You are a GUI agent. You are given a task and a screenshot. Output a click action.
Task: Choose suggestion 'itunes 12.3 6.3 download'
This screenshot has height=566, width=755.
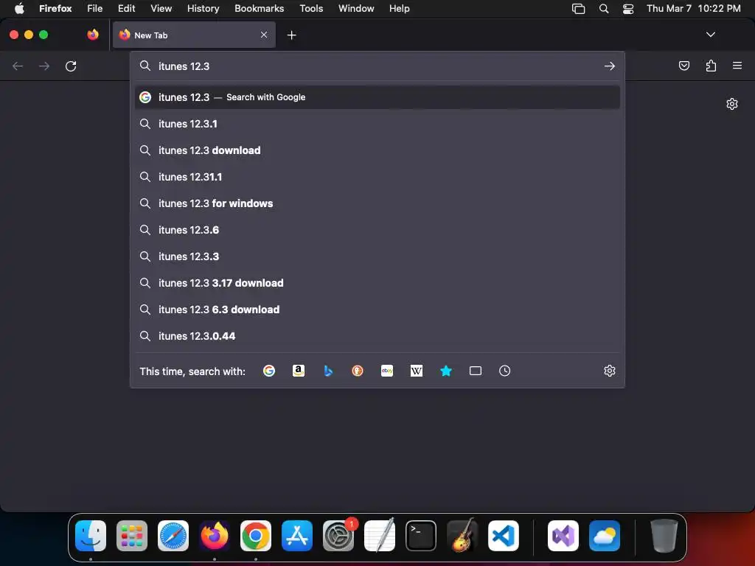(377, 310)
